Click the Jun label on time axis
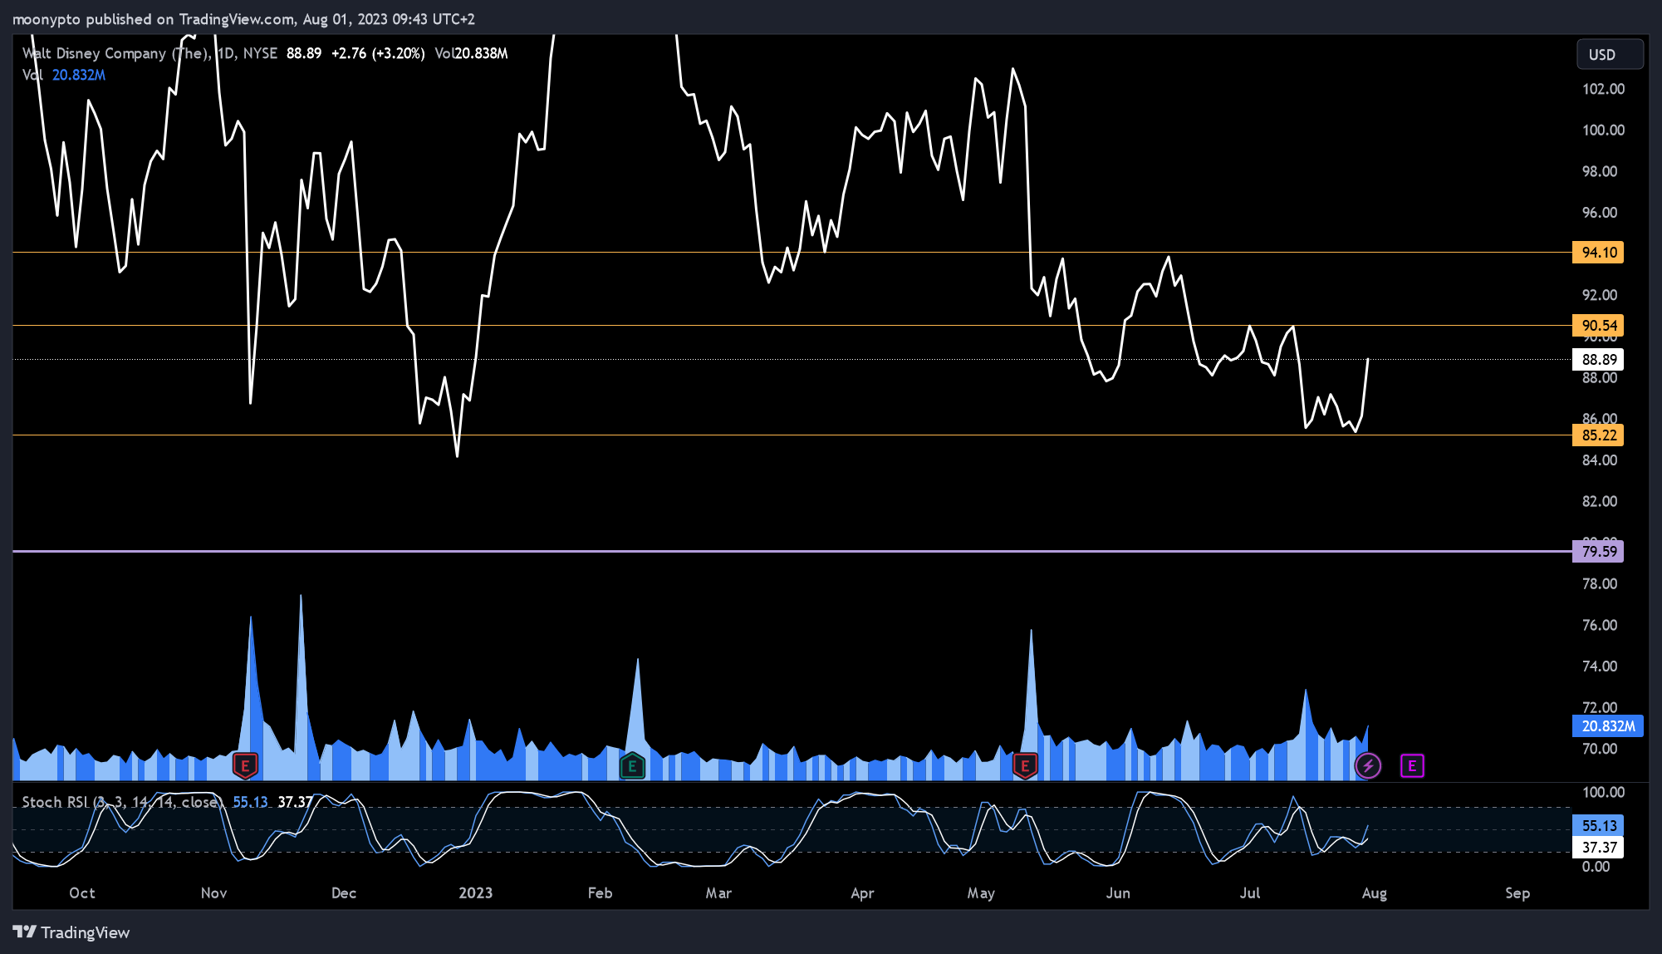The height and width of the screenshot is (954, 1662). point(1118,893)
